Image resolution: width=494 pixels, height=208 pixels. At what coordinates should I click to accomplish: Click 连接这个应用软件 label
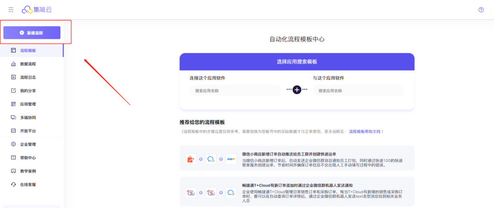click(207, 78)
